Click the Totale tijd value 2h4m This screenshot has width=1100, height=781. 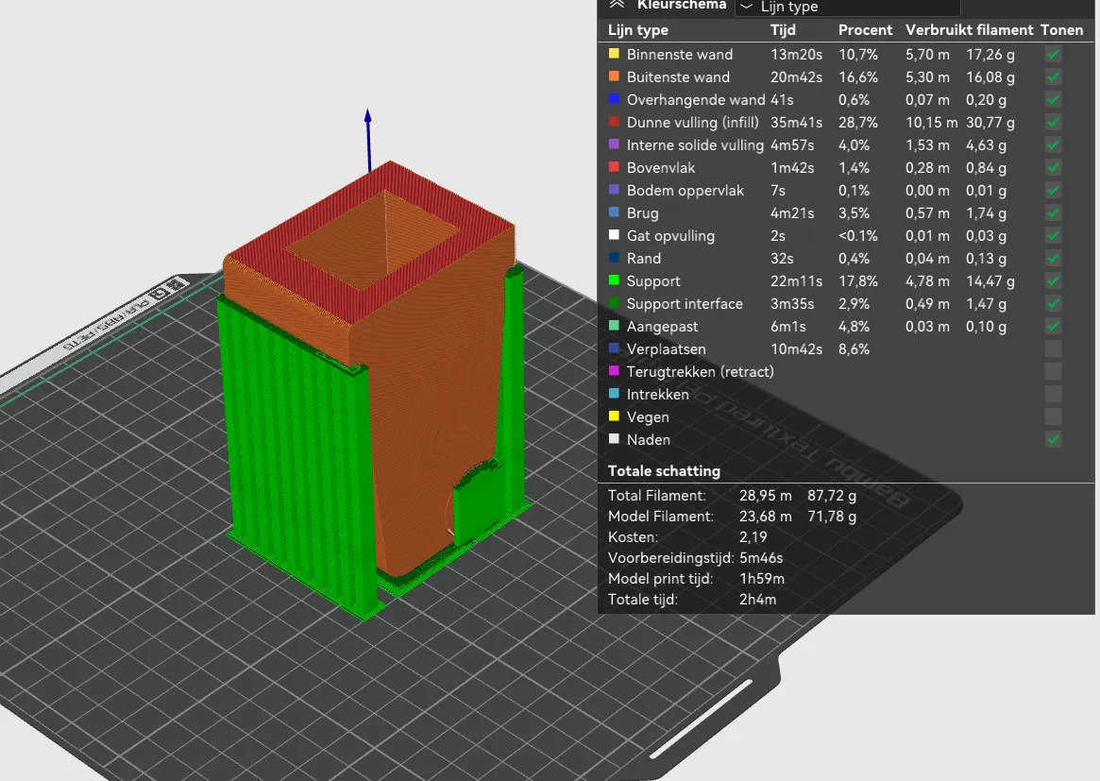(x=757, y=600)
